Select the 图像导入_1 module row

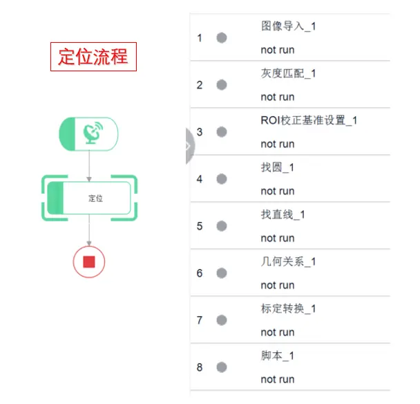tap(290, 37)
